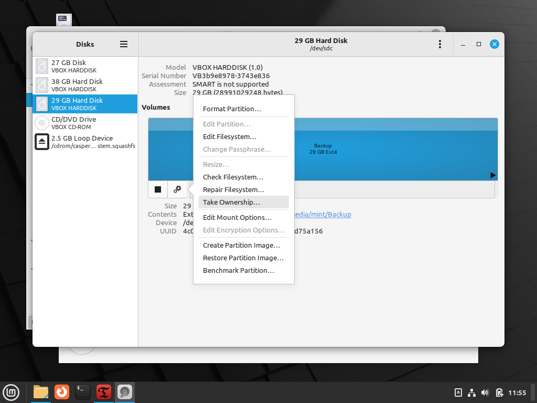The width and height of the screenshot is (537, 403).
Task: Launch Firefox from the taskbar
Action: click(62, 392)
